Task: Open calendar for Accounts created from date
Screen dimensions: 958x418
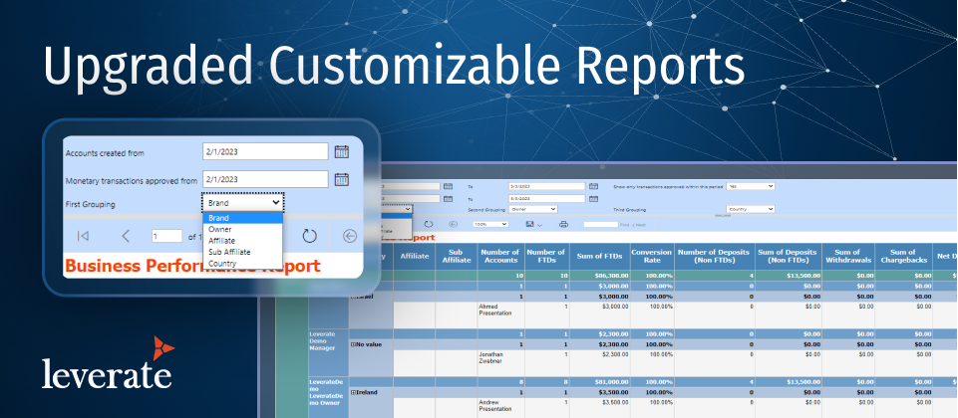Action: tap(342, 152)
